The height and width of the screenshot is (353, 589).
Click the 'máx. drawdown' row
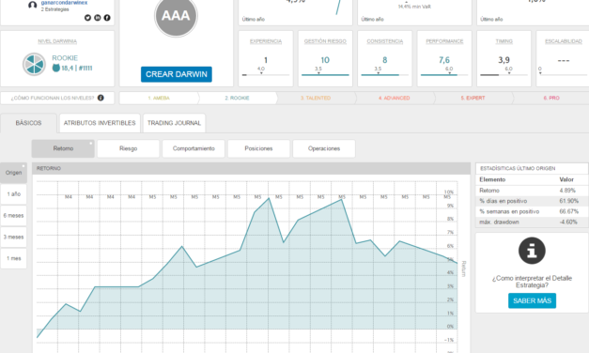532,222
